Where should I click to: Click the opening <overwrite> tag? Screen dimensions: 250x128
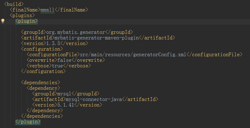tap(42, 60)
